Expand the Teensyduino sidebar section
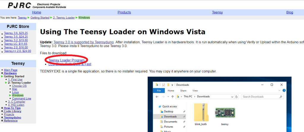This screenshot has height=132, width=304. [x=2, y=117]
